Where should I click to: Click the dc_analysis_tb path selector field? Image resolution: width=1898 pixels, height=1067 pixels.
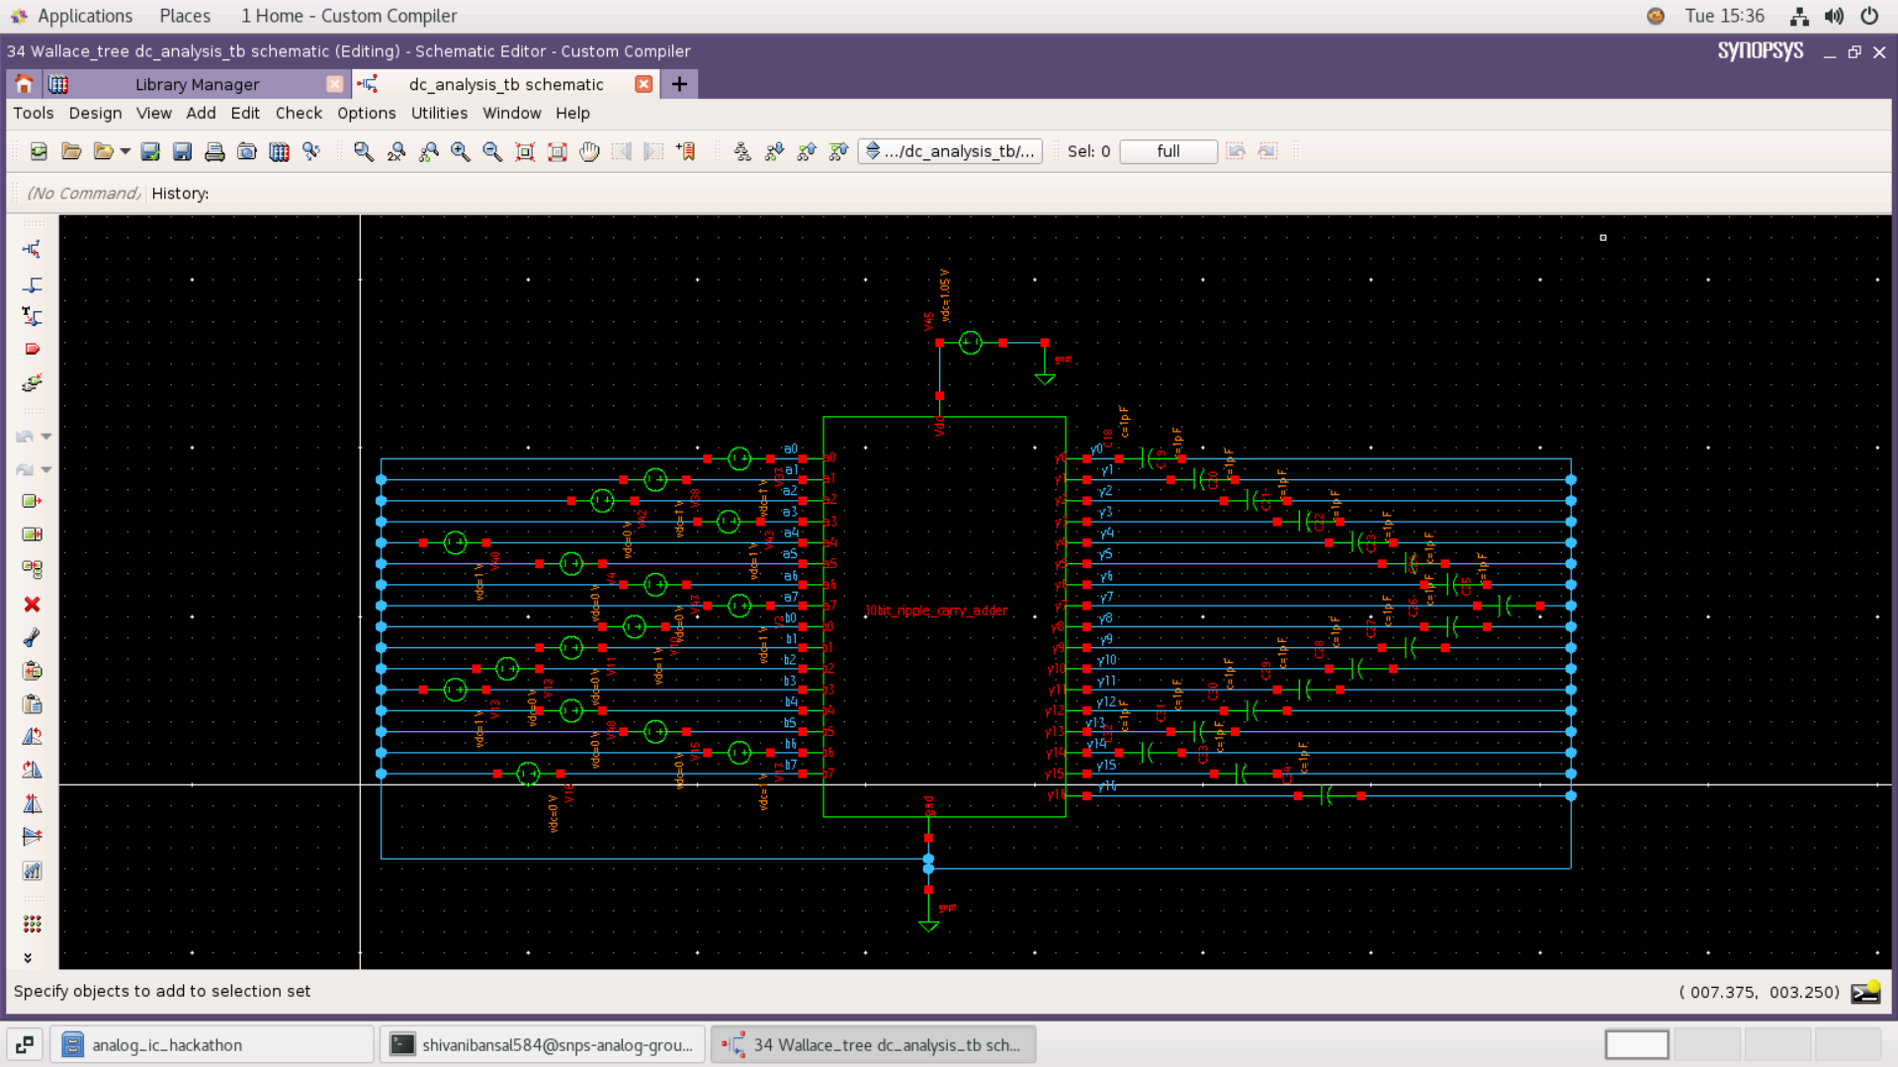951,151
